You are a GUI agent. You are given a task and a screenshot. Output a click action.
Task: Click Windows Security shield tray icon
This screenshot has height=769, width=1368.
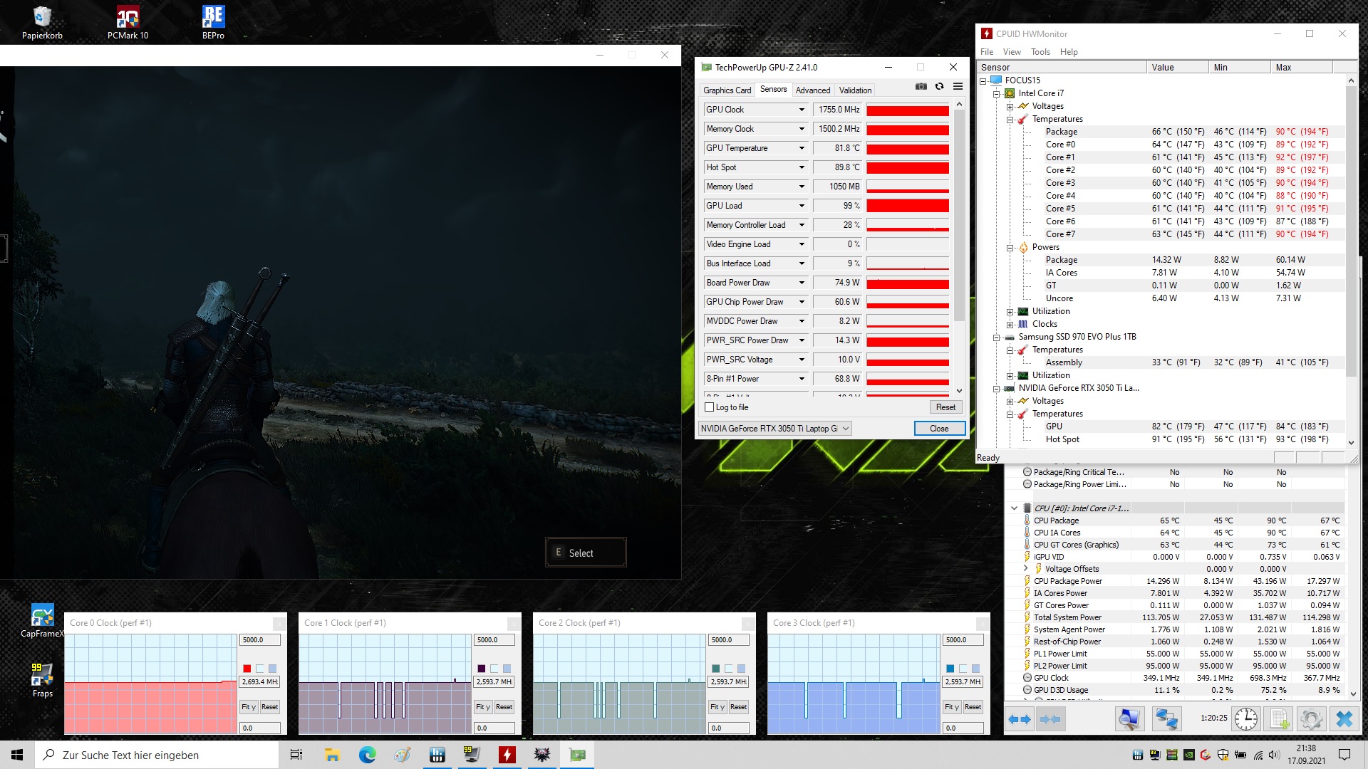1223,755
